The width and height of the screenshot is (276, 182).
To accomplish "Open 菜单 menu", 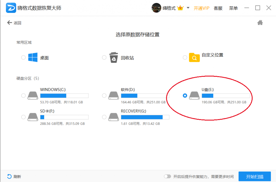I will (x=233, y=8).
